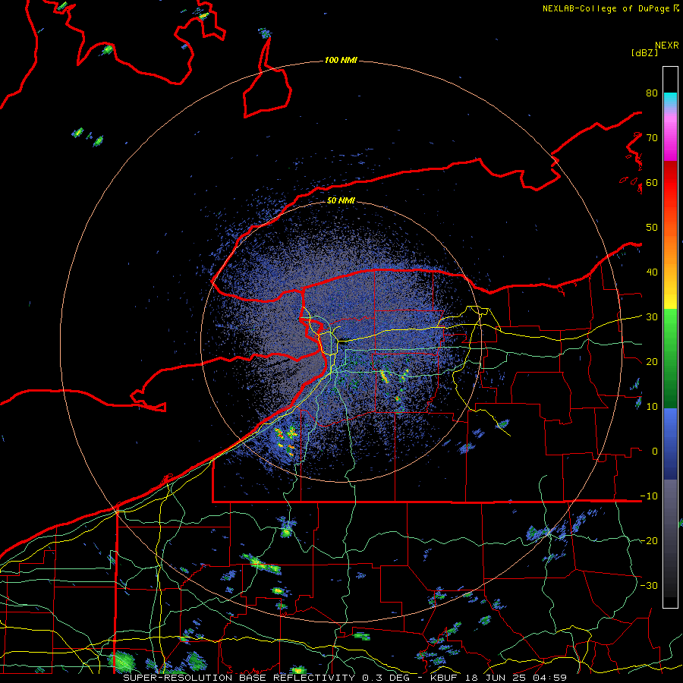The height and width of the screenshot is (683, 683).
Task: Click the -10 value on dBZ scale
Action: click(649, 496)
